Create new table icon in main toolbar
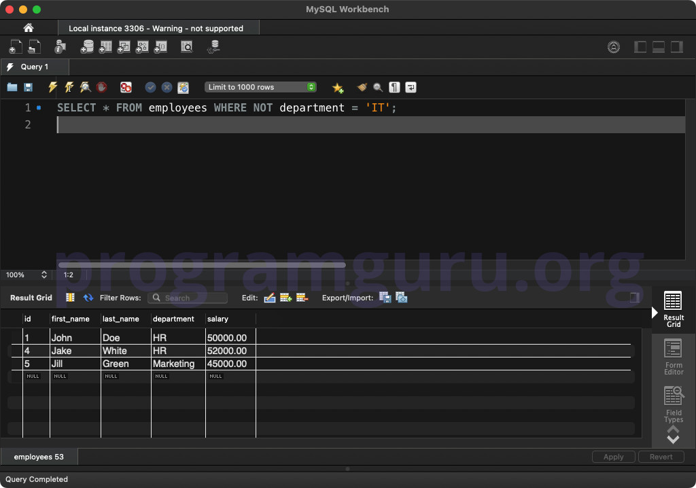This screenshot has height=488, width=696. click(105, 47)
